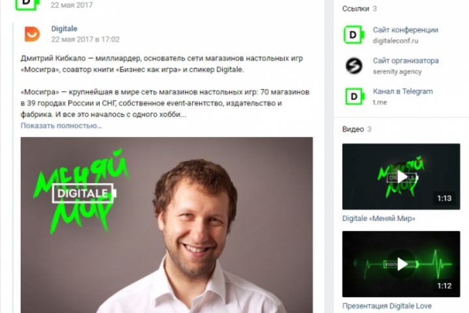Open the Ссылки section header
Screen dimensions: 469x313
(356, 8)
